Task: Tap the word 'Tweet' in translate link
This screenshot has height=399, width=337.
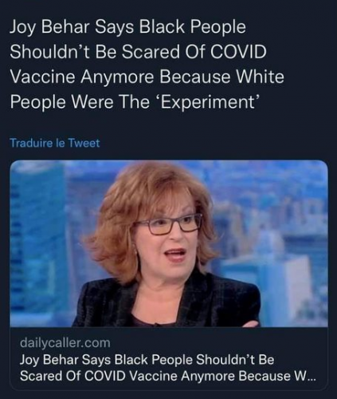Action: click(x=84, y=143)
